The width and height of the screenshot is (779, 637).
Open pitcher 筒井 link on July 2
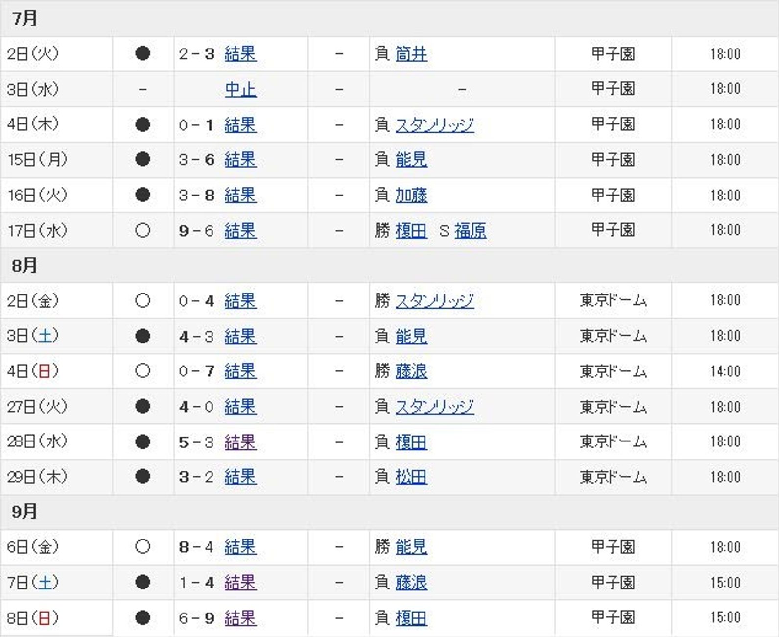pos(411,53)
